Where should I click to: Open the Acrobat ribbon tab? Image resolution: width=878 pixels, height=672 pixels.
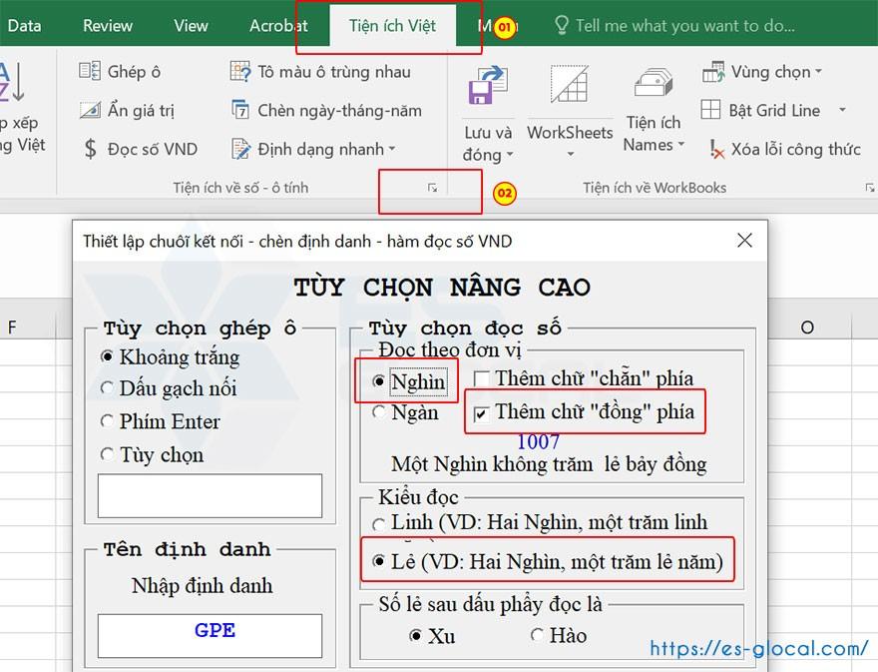tap(278, 26)
